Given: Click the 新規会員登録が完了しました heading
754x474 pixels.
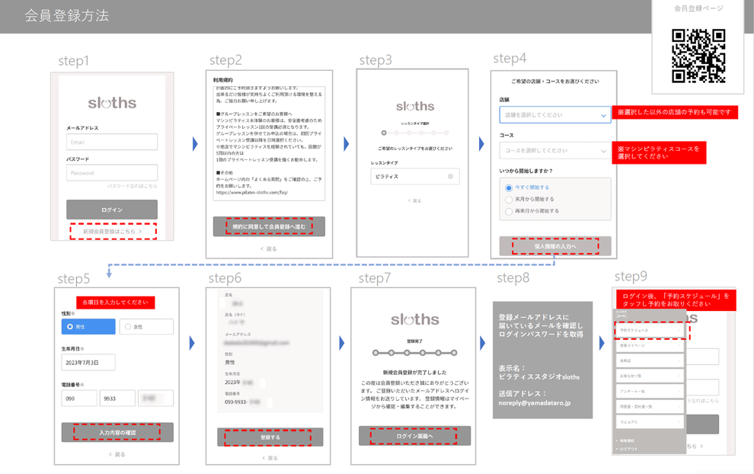Looking at the screenshot, I should tap(414, 373).
